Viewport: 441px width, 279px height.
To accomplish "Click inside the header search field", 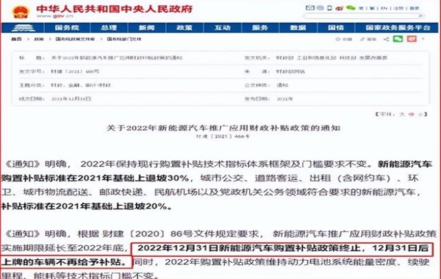I will [363, 16].
